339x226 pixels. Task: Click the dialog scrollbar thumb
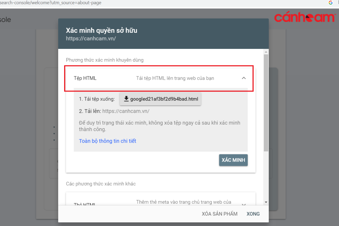(x=266, y=103)
